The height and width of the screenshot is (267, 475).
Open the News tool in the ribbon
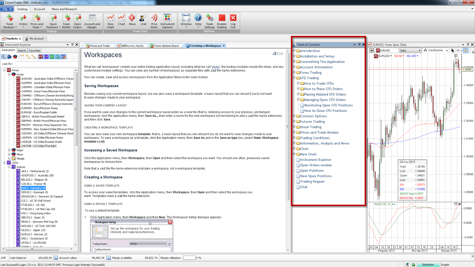click(x=132, y=20)
